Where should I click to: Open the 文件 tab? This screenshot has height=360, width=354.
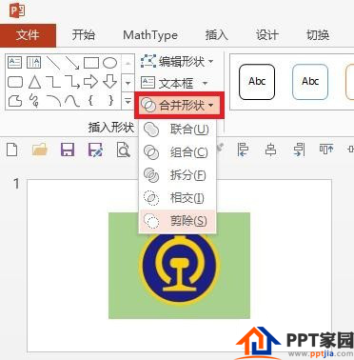[x=28, y=35]
